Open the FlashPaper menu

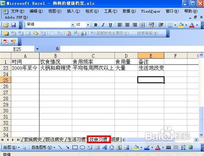tap(151, 11)
